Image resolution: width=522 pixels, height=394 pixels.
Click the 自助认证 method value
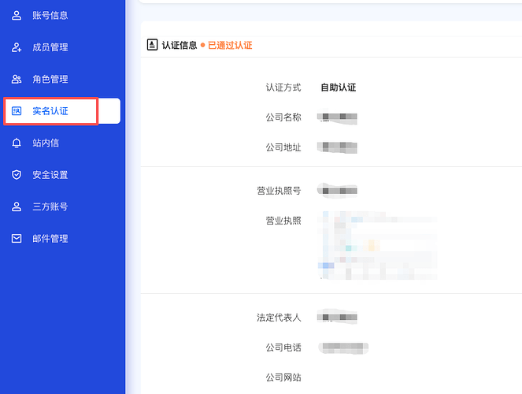click(338, 87)
